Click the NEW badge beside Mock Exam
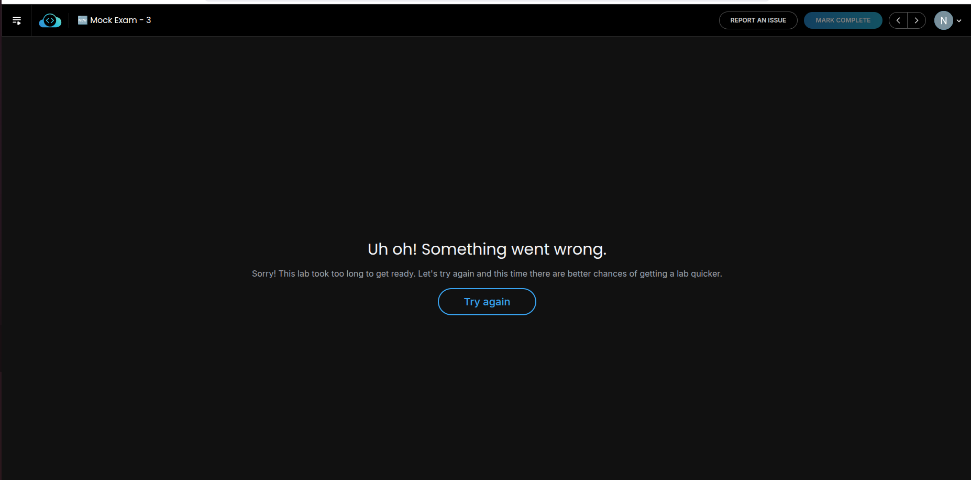Viewport: 971px width, 480px height. click(82, 20)
